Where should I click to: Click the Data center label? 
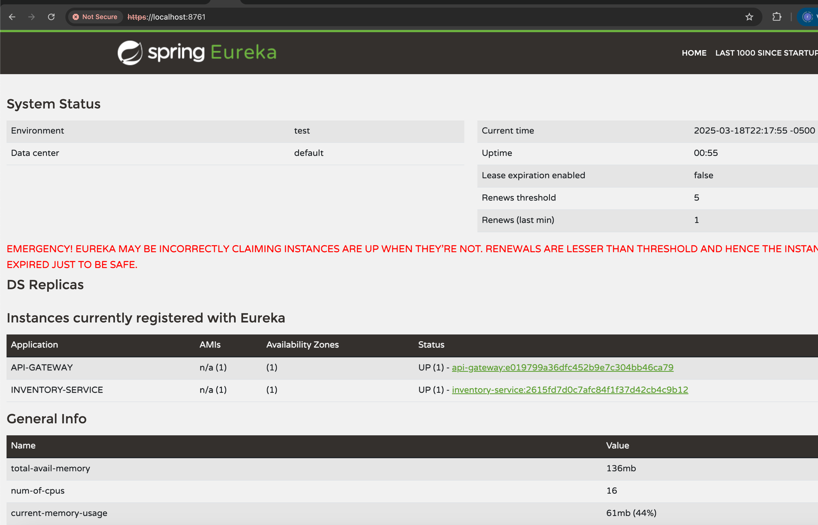35,153
